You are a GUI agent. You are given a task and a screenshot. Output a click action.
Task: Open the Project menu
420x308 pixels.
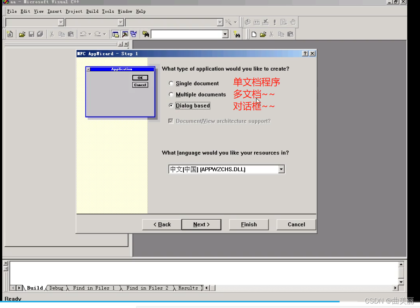(x=74, y=11)
